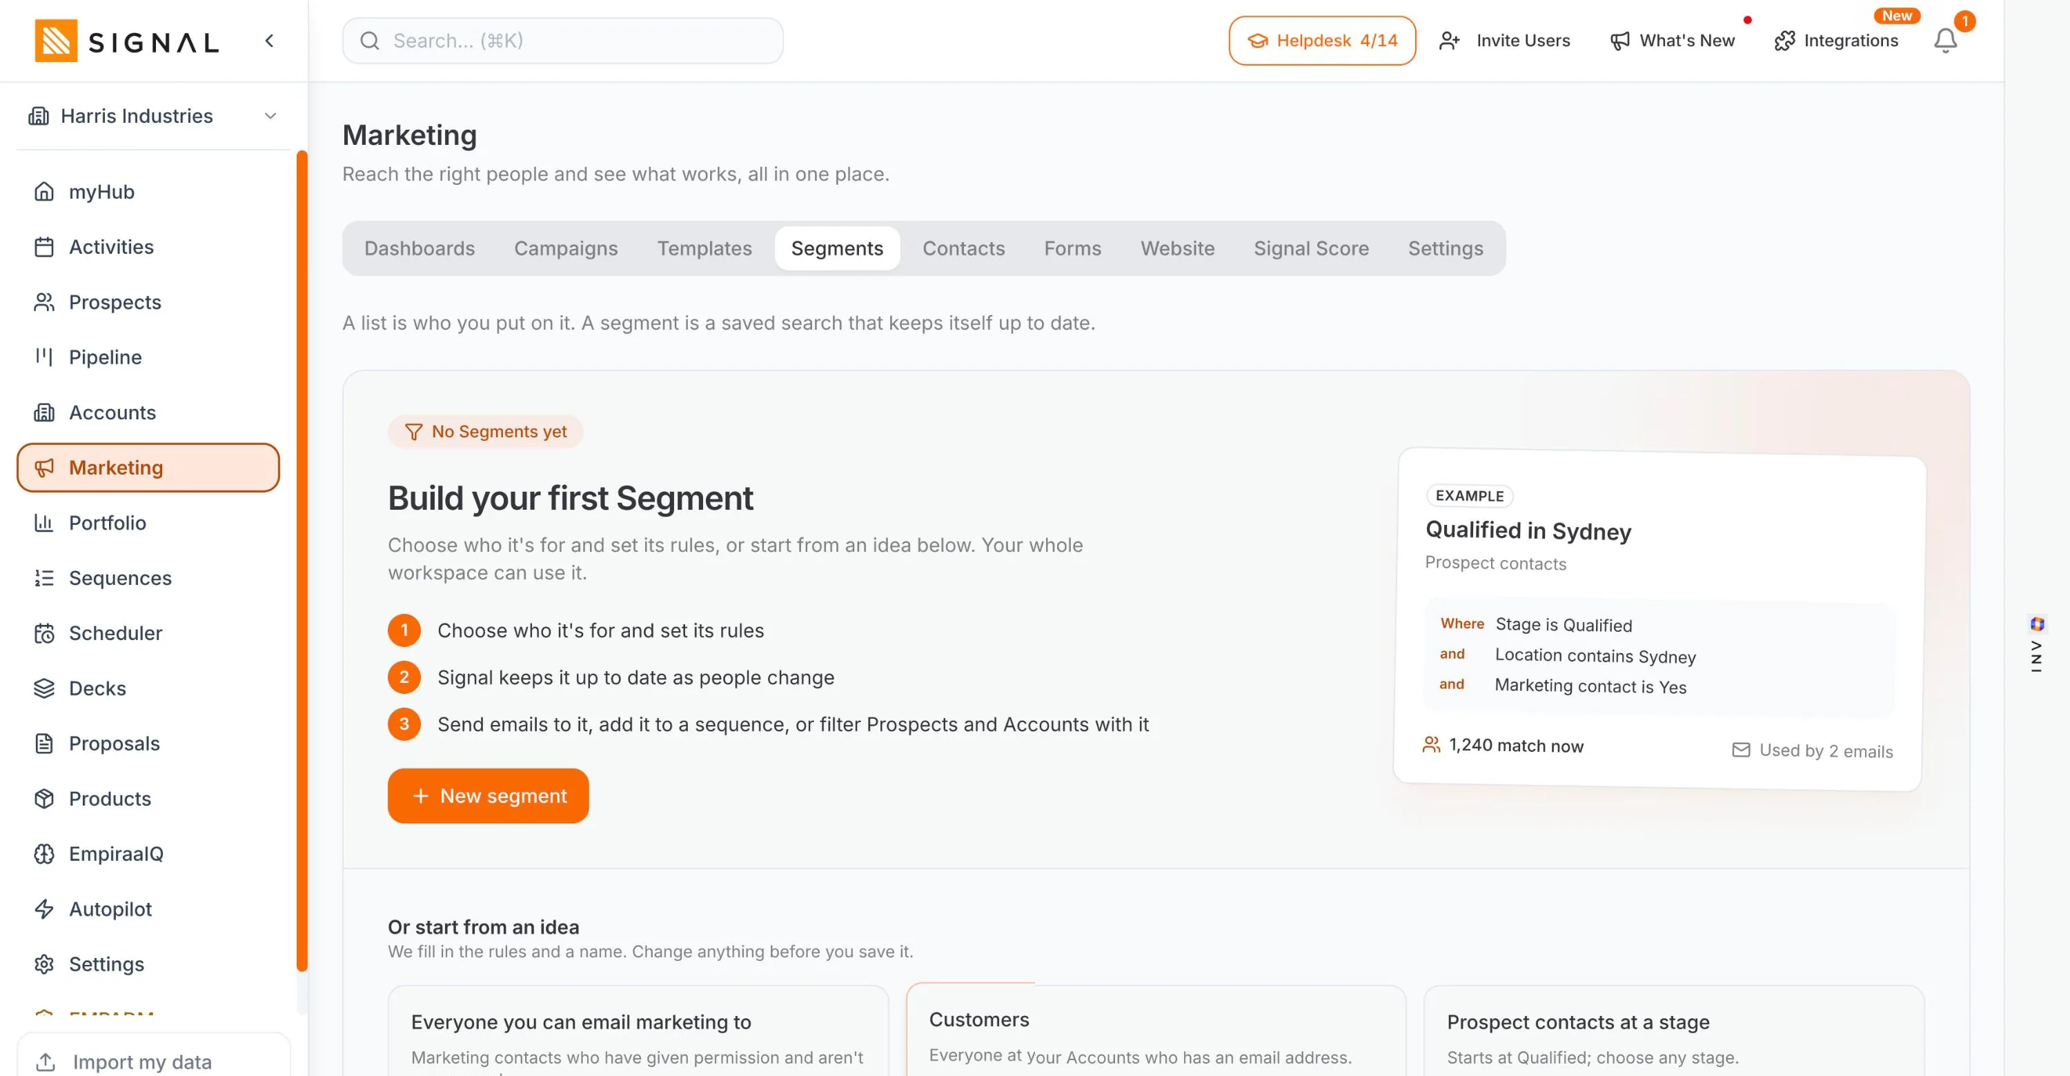The height and width of the screenshot is (1076, 2070).
Task: Switch to the Campaigns tab
Action: click(x=566, y=248)
